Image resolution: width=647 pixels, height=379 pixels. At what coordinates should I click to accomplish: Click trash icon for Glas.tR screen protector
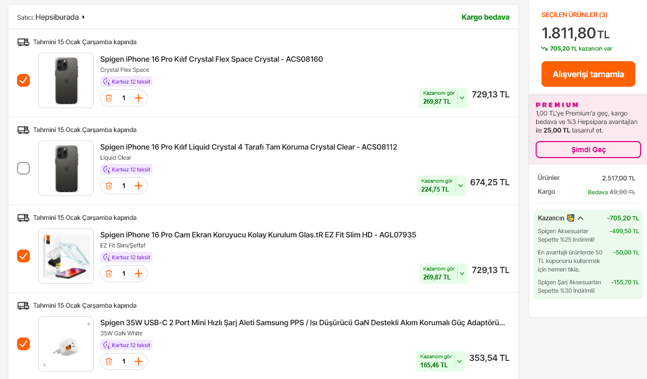pos(109,274)
